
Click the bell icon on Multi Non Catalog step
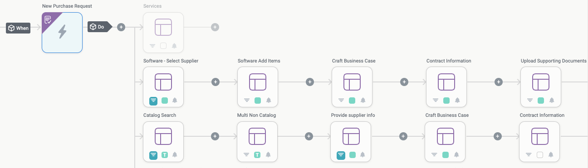[268, 155]
